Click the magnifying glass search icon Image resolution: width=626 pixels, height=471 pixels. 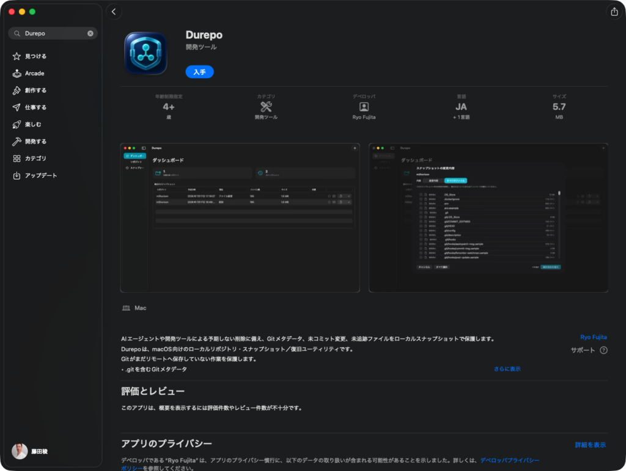(x=17, y=34)
